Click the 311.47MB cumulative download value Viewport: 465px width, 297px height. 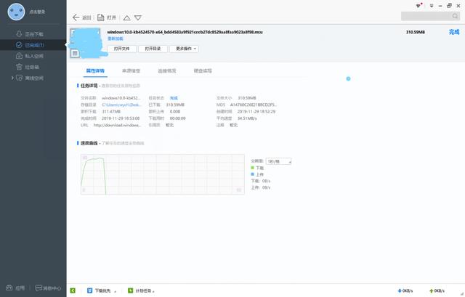111,111
